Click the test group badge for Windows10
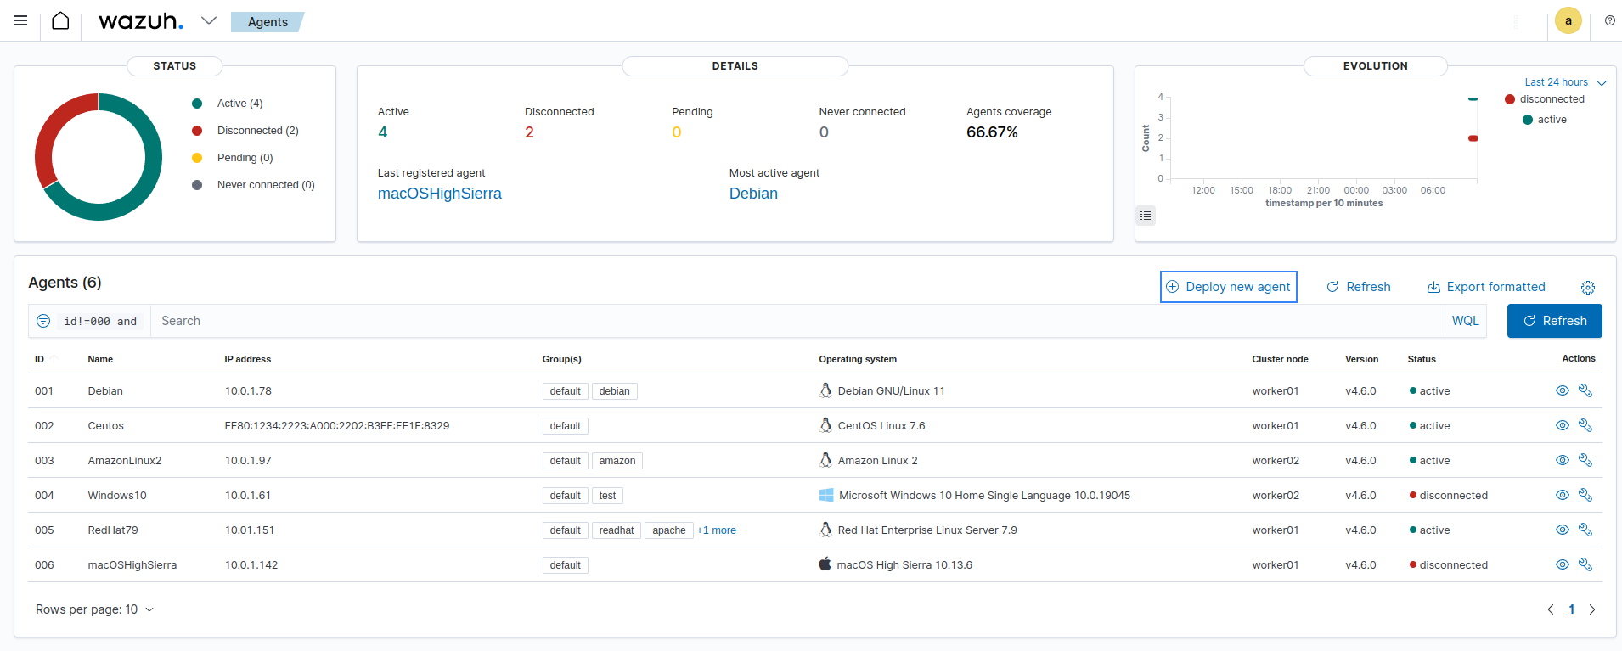The image size is (1622, 651). coord(607,496)
